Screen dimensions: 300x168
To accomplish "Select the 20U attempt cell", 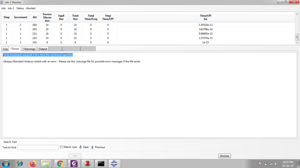I will (34, 29).
